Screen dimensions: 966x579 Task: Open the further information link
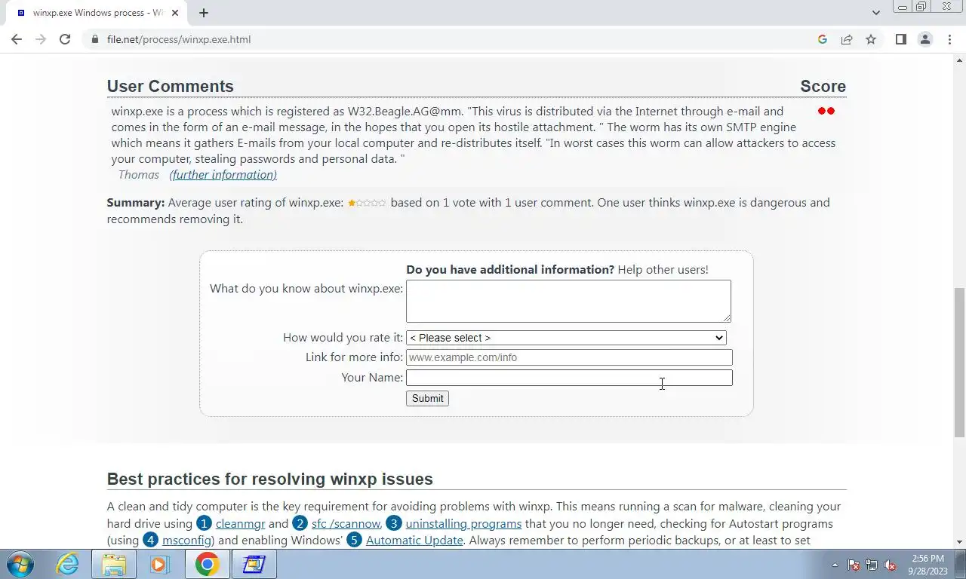[223, 175]
